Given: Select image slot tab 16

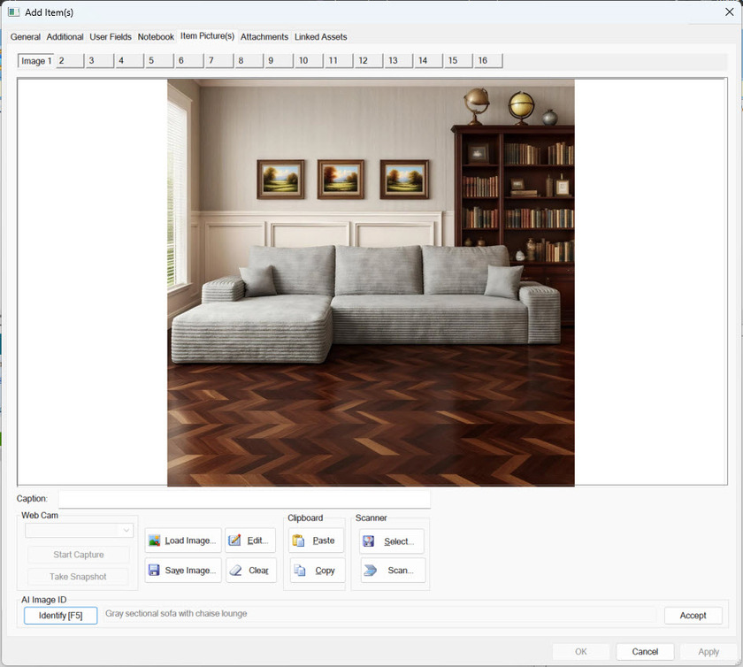Looking at the screenshot, I should 487,61.
